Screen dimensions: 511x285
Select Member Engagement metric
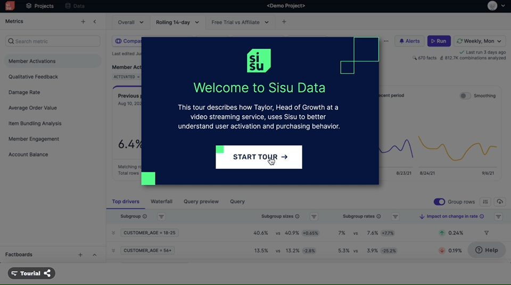click(x=34, y=139)
